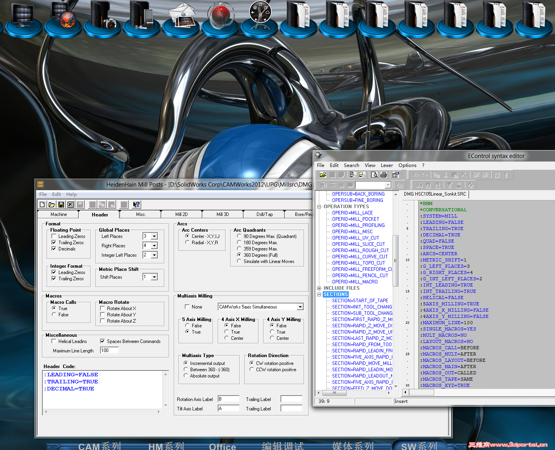
Task: Open the Machine tab
Action: pos(58,214)
